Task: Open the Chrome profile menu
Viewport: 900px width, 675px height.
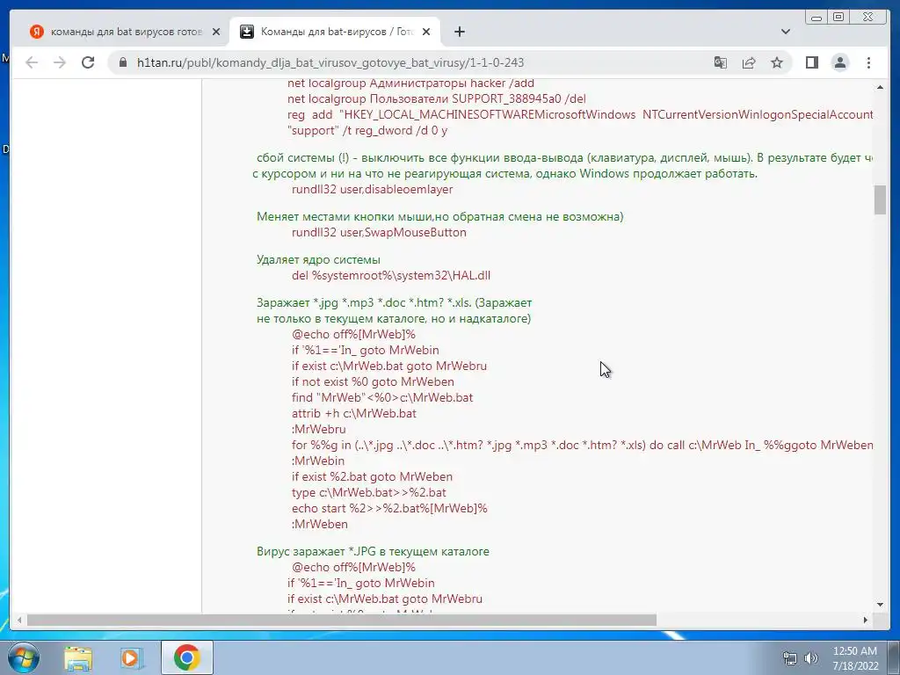Action: click(839, 62)
